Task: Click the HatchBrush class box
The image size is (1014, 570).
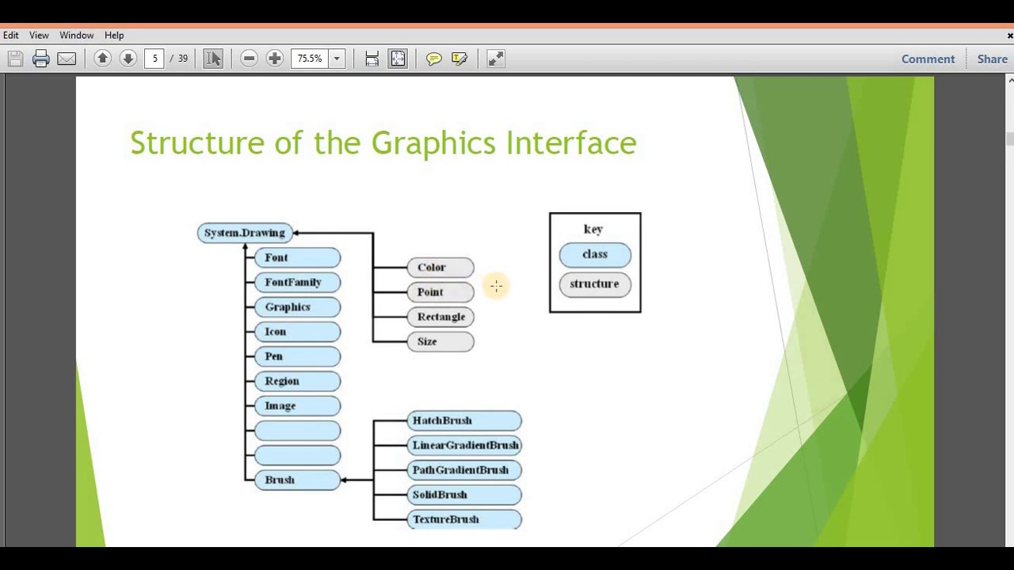Action: coord(464,420)
